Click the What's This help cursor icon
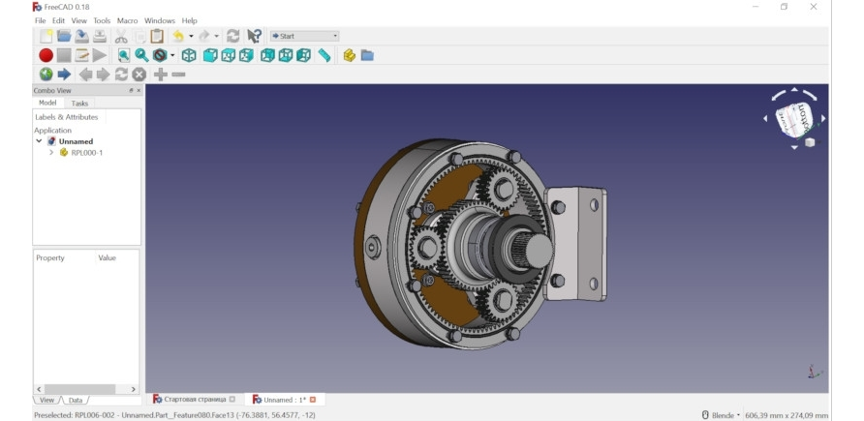 click(x=254, y=36)
